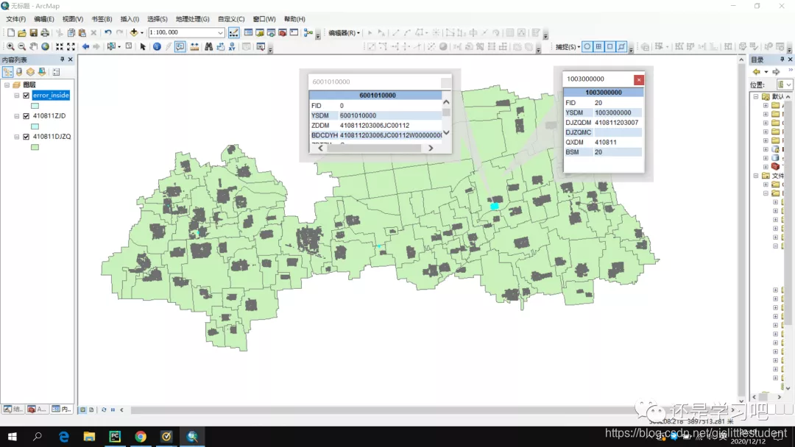Open the Editor toolbar icon

(x=234, y=32)
